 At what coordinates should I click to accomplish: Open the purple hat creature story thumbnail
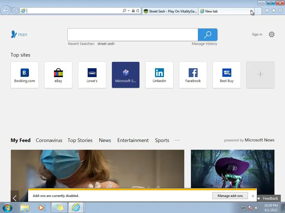click(232, 169)
